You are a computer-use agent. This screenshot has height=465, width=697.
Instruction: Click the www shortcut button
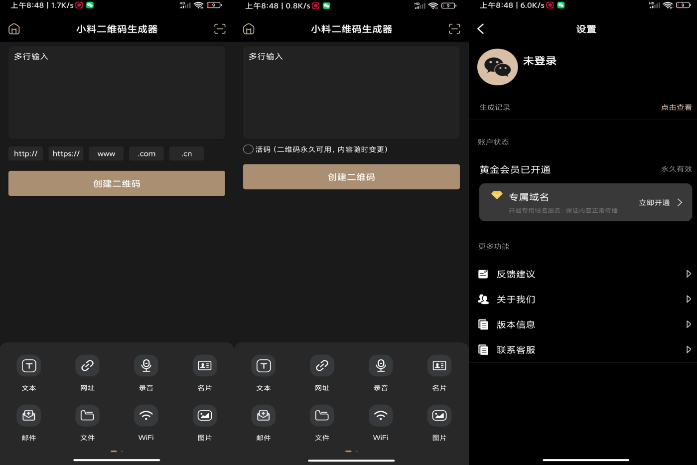[x=106, y=154]
